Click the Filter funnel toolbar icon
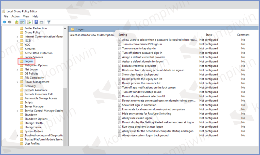This screenshot has height=155, width=260. tap(49, 22)
